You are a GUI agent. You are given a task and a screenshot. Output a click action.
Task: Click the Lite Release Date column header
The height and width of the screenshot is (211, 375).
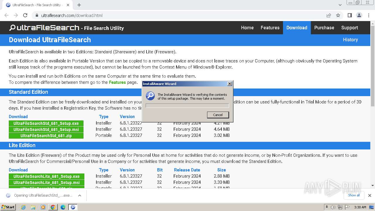[187, 170]
